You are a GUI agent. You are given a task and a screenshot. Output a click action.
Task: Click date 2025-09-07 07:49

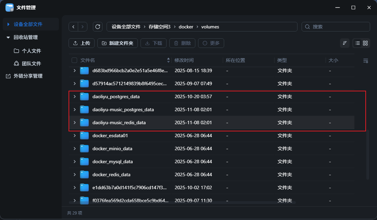pos(193,83)
